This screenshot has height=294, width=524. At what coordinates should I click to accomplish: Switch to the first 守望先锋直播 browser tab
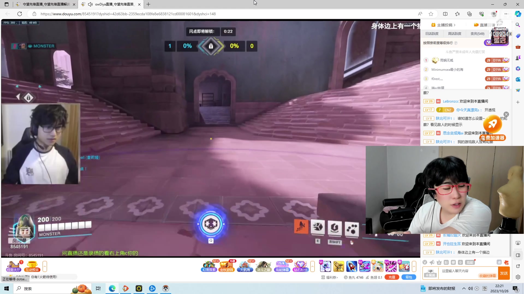coord(46,4)
